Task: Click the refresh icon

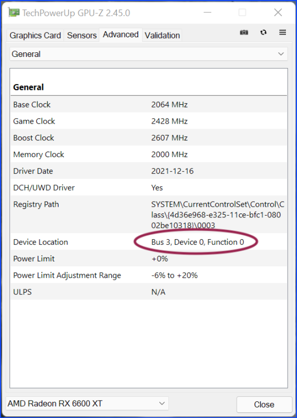Action: 264,32
